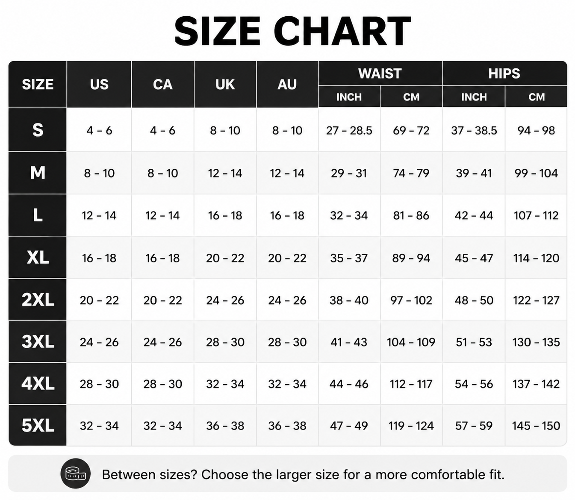The height and width of the screenshot is (500, 575).
Task: Select the WAIST column header
Action: click(x=380, y=73)
